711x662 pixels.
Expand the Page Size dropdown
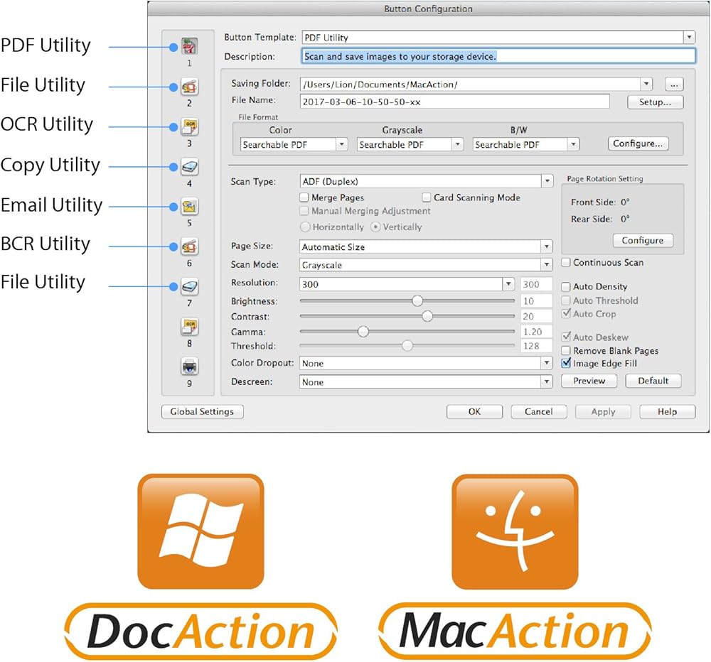click(546, 247)
